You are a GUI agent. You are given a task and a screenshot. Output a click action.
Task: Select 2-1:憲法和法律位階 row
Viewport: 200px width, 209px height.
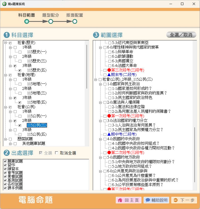128,107
